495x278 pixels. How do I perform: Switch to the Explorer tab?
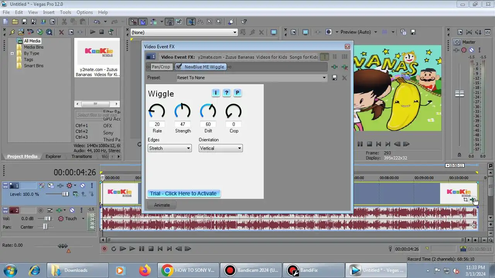[x=53, y=156]
